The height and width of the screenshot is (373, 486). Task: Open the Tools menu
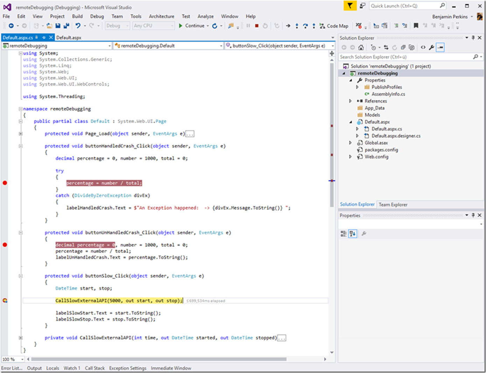[x=136, y=16]
